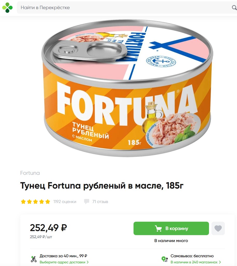This screenshot has height=266, width=237.
Task: Click the search magnifier icon
Action: point(234,8)
